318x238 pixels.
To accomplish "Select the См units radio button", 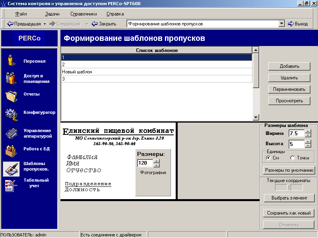I will click(268, 158).
